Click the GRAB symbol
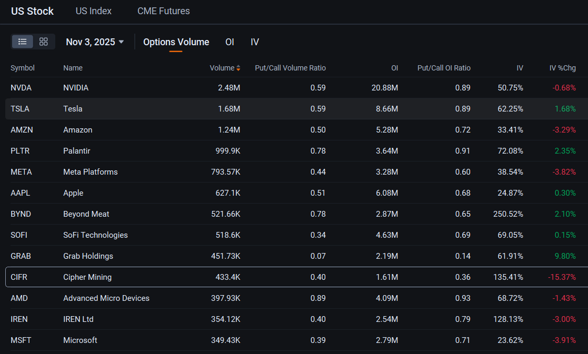Viewport: 588px width, 354px height. point(21,256)
